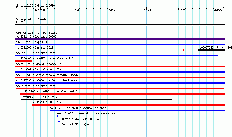The image size is (232, 137).
Task: Click the 11q22.2 cytogenetic band bar
Action: point(120,25)
